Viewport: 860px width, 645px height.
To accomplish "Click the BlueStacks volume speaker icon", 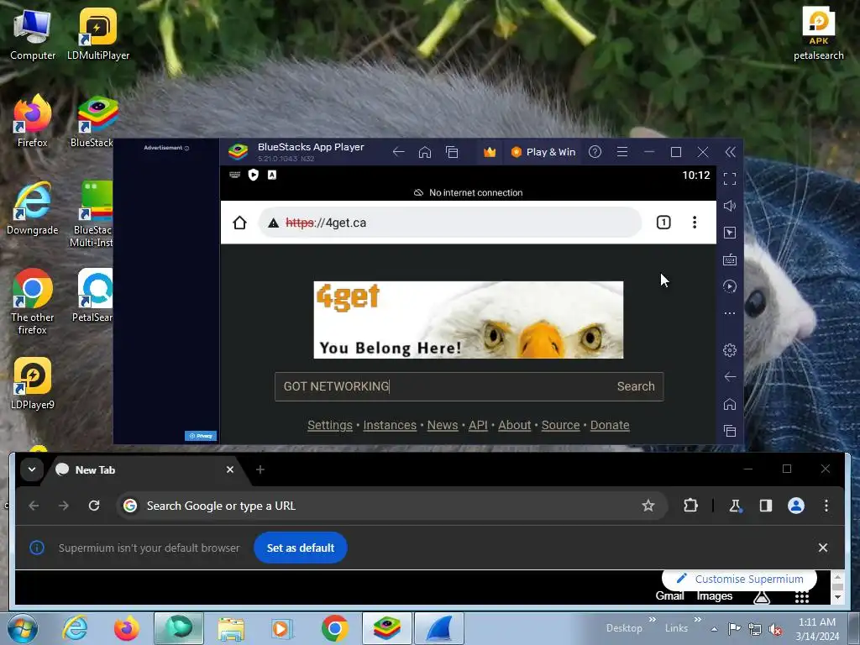I will pyautogui.click(x=730, y=206).
